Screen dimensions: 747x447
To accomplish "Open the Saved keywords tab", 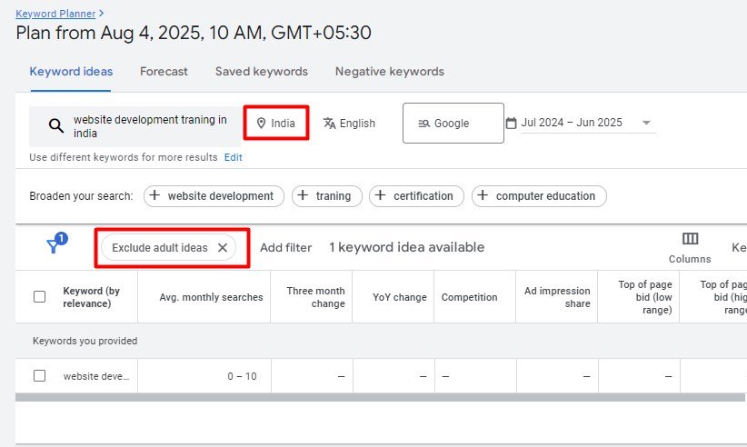I will pyautogui.click(x=262, y=72).
